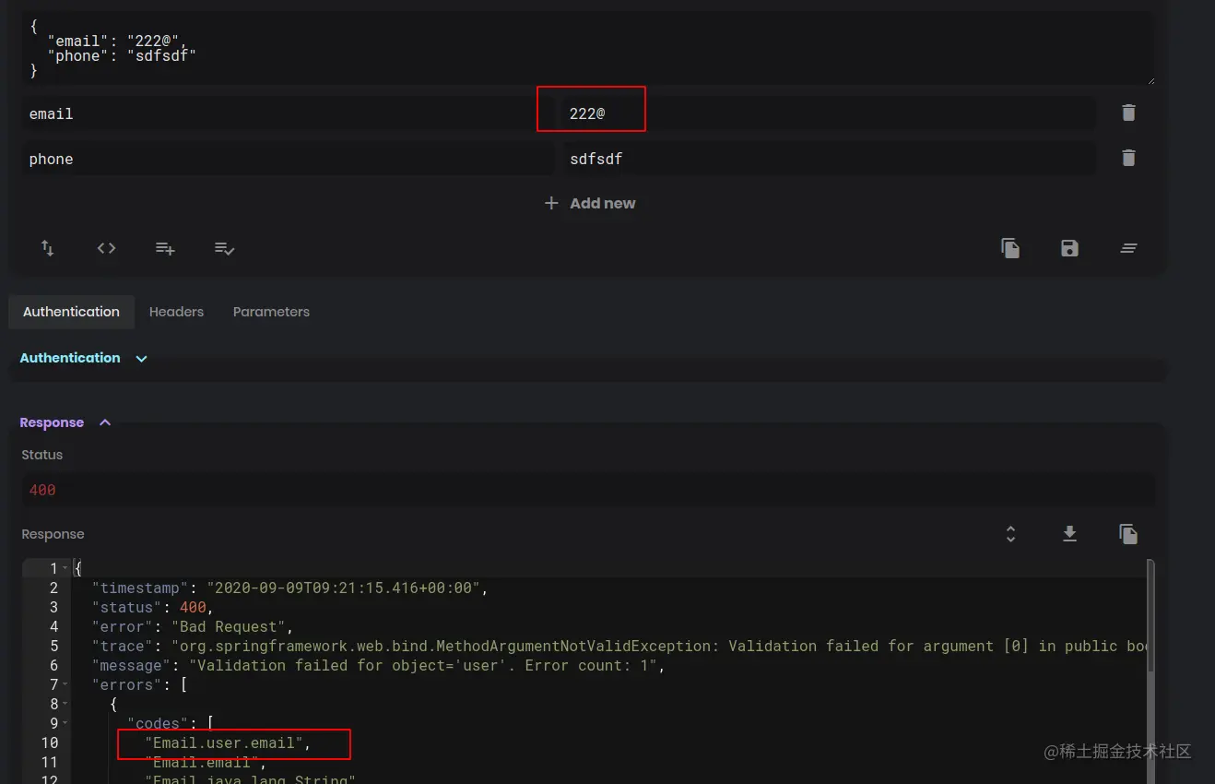Click the swap vertical arrows icon
Image resolution: width=1215 pixels, height=784 pixels.
coord(47,248)
